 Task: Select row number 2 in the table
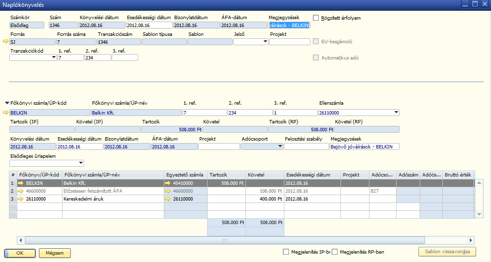13,191
